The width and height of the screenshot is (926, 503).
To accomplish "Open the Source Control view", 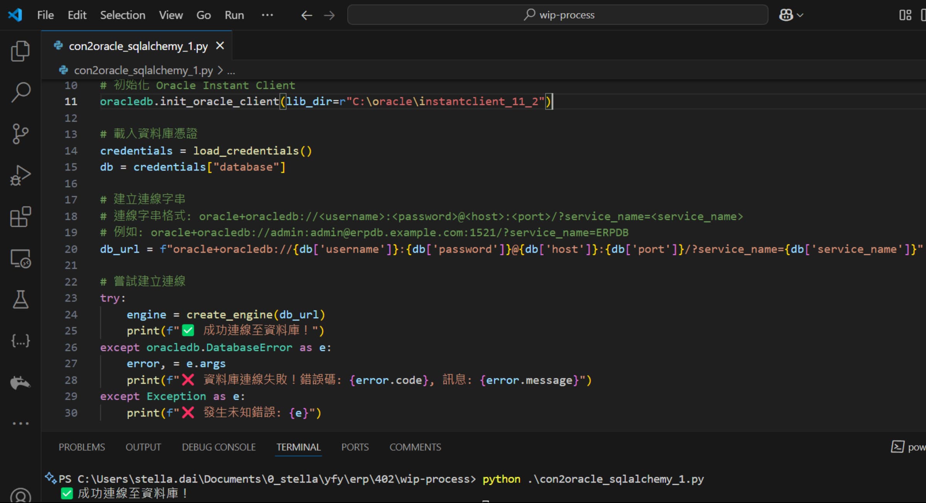I will click(20, 134).
